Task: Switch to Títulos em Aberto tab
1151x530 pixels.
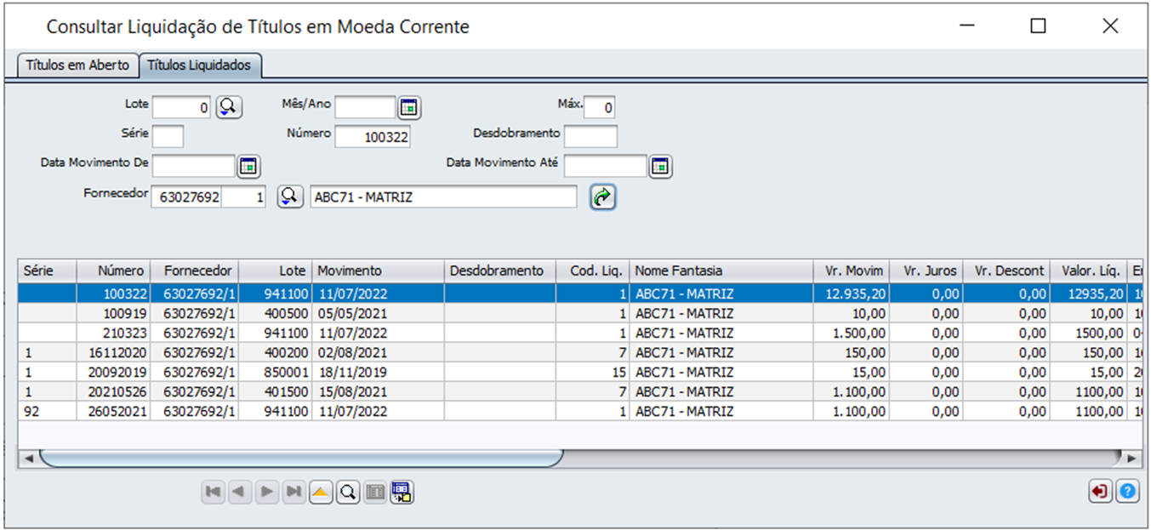Action: coord(77,66)
